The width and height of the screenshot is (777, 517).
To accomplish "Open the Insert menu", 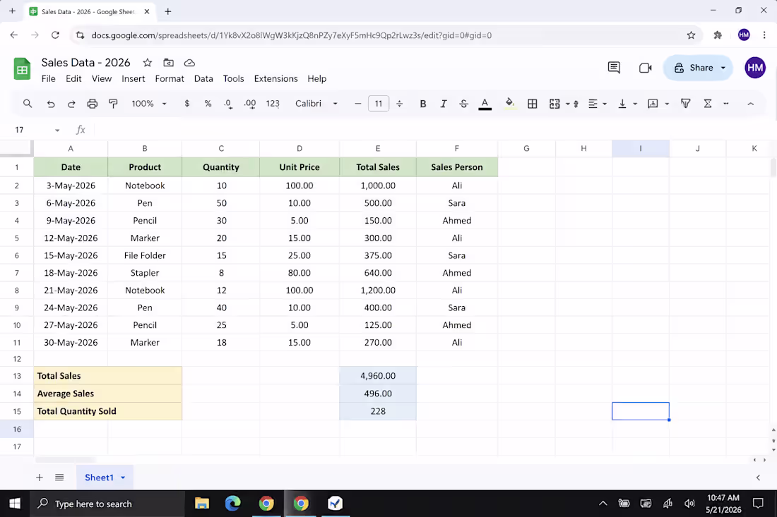I will point(134,79).
